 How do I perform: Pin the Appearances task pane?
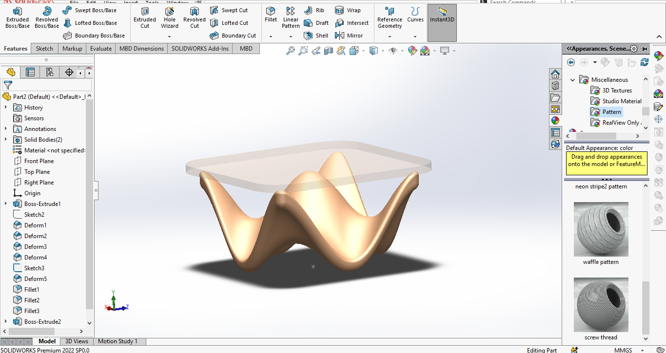645,49
